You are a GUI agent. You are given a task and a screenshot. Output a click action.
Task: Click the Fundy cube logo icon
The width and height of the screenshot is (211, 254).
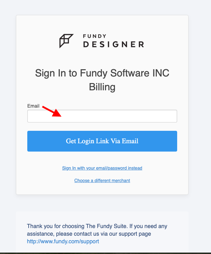click(66, 41)
